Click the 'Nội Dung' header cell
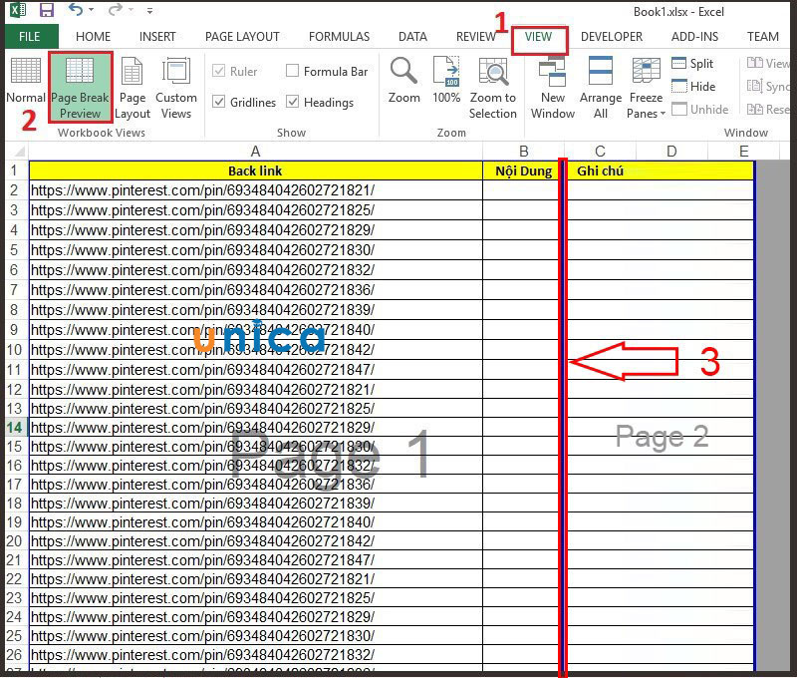Image resolution: width=797 pixels, height=678 pixels. click(522, 170)
